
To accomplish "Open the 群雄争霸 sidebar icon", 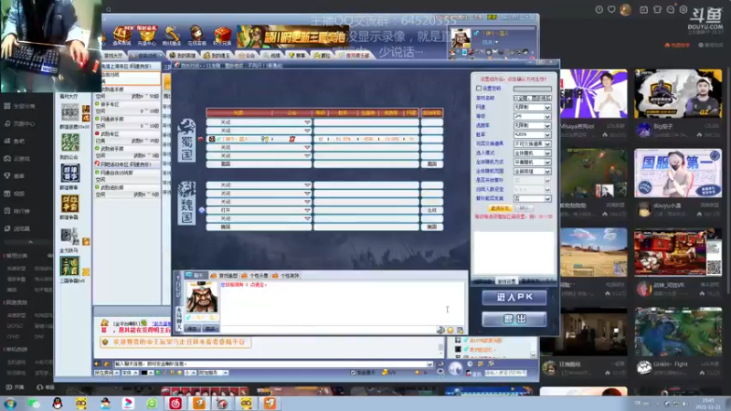I will click(x=70, y=204).
